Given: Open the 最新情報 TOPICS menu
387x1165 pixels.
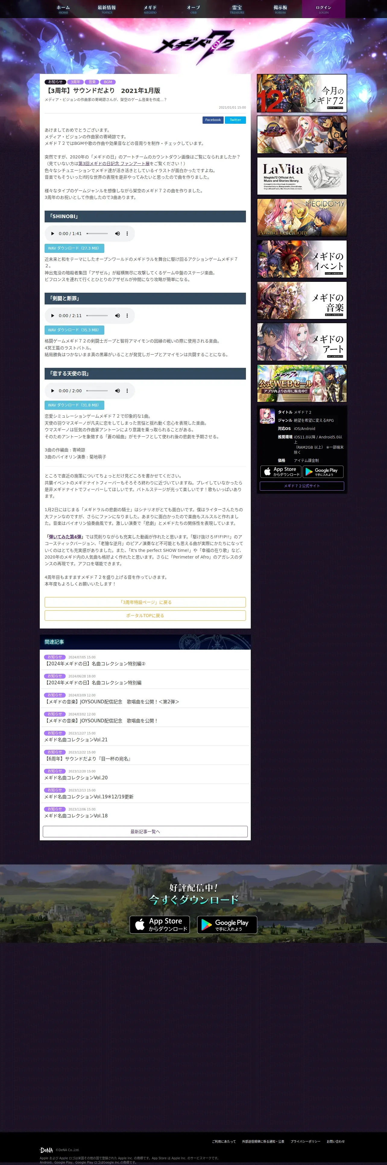Looking at the screenshot, I should tap(107, 9).
